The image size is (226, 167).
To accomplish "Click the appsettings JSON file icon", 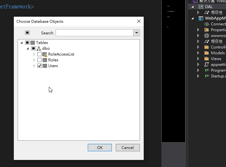I will (x=206, y=65).
